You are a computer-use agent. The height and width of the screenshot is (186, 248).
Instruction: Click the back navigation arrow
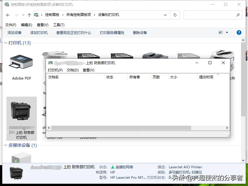coord(8,15)
